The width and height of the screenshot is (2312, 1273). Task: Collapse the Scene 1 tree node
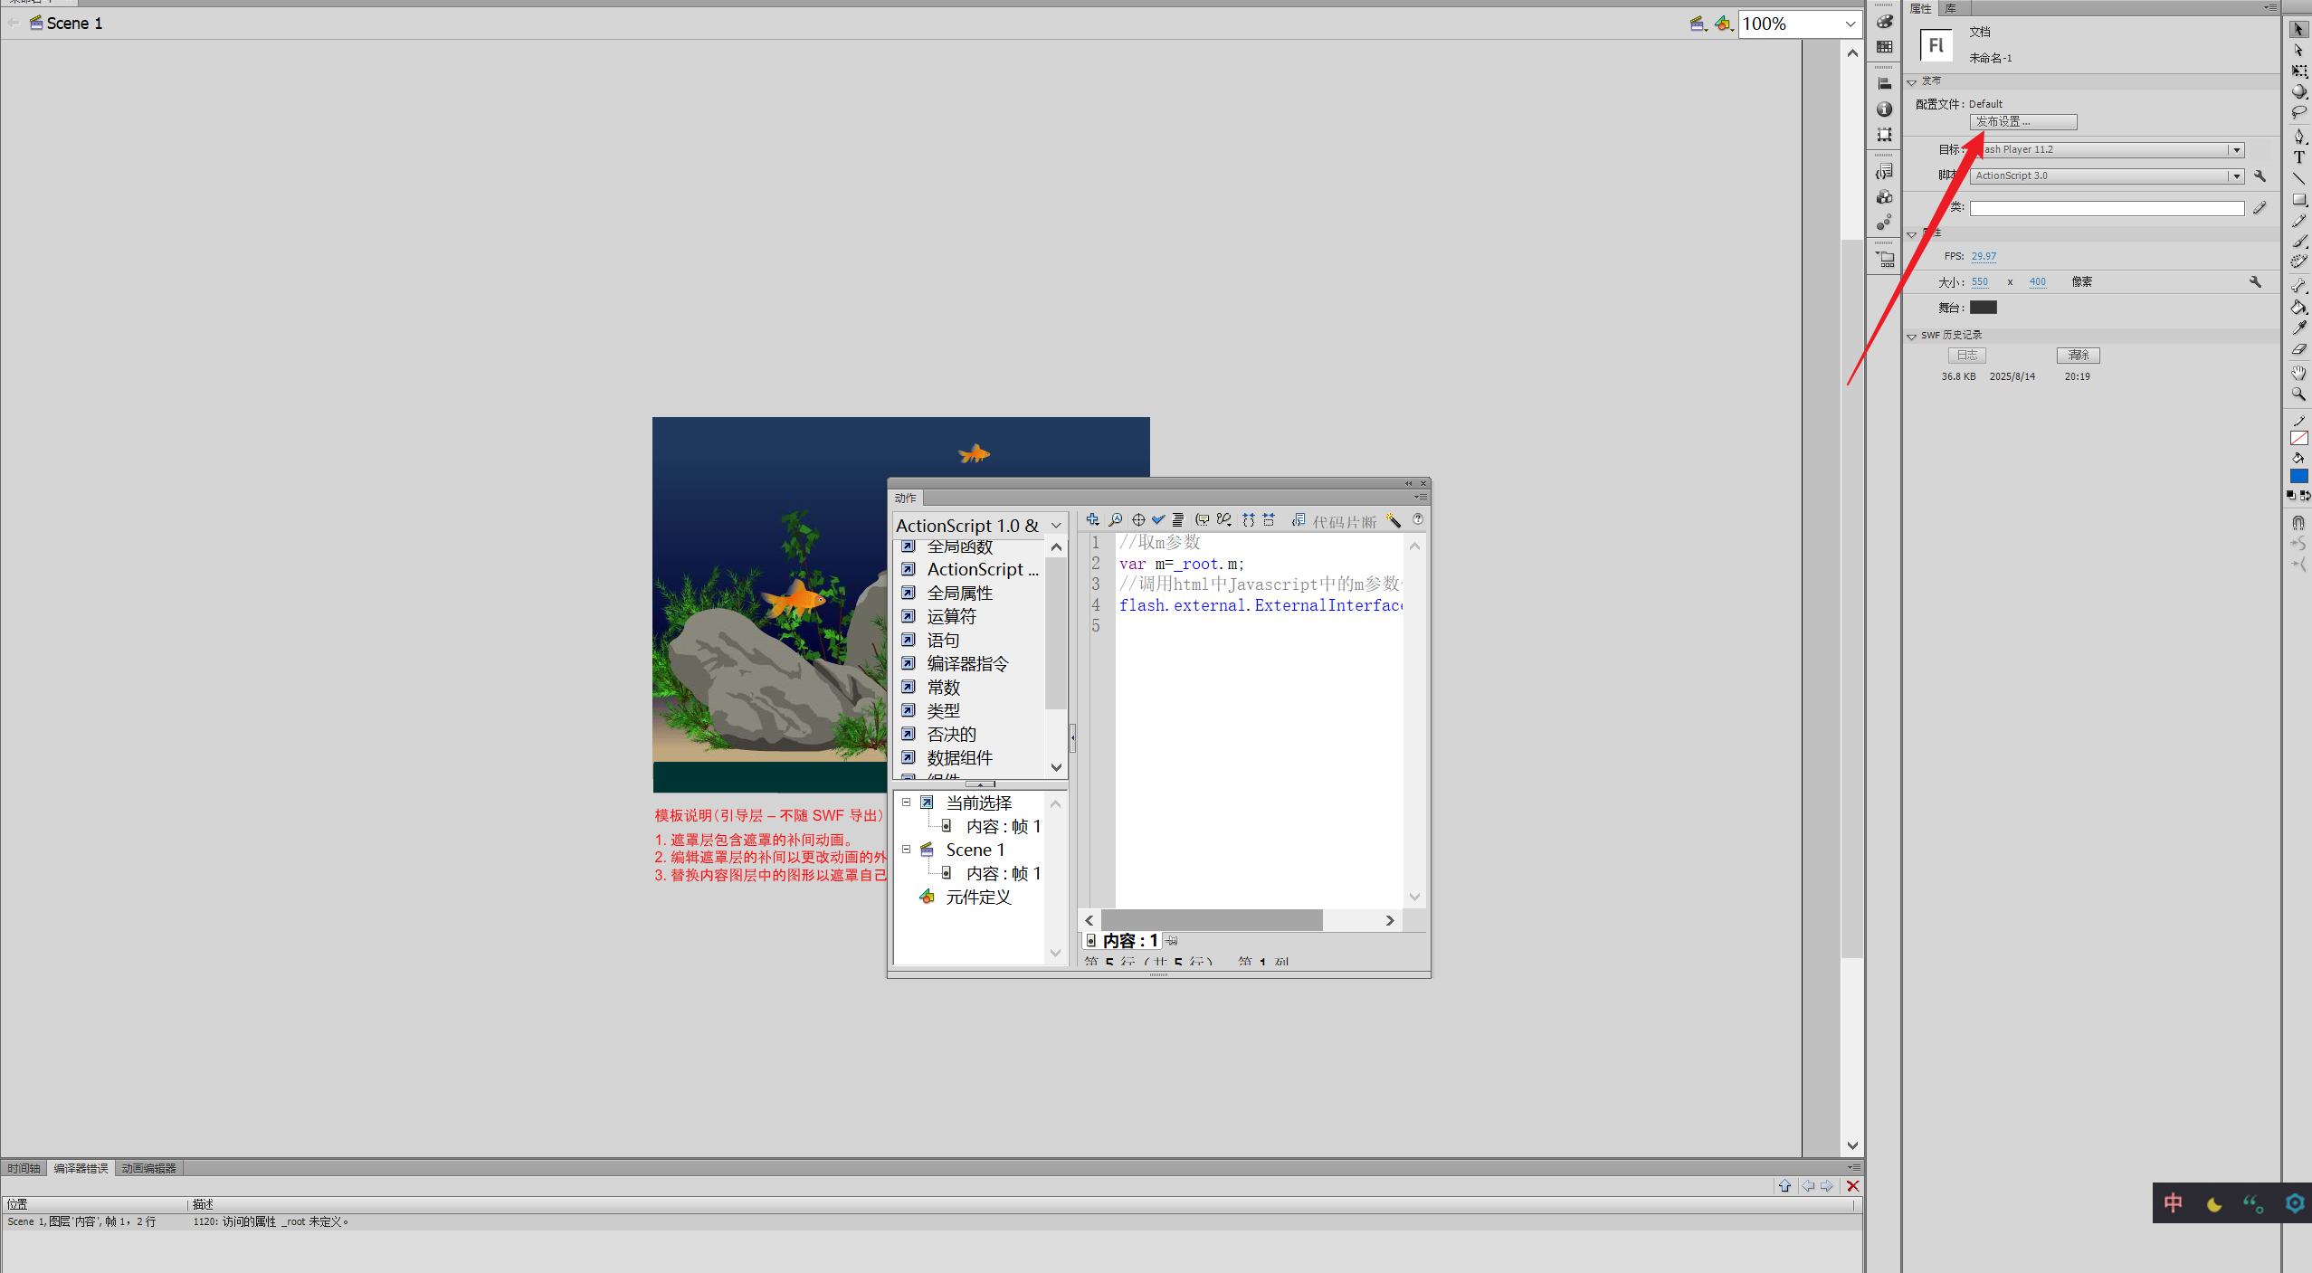[x=906, y=850]
